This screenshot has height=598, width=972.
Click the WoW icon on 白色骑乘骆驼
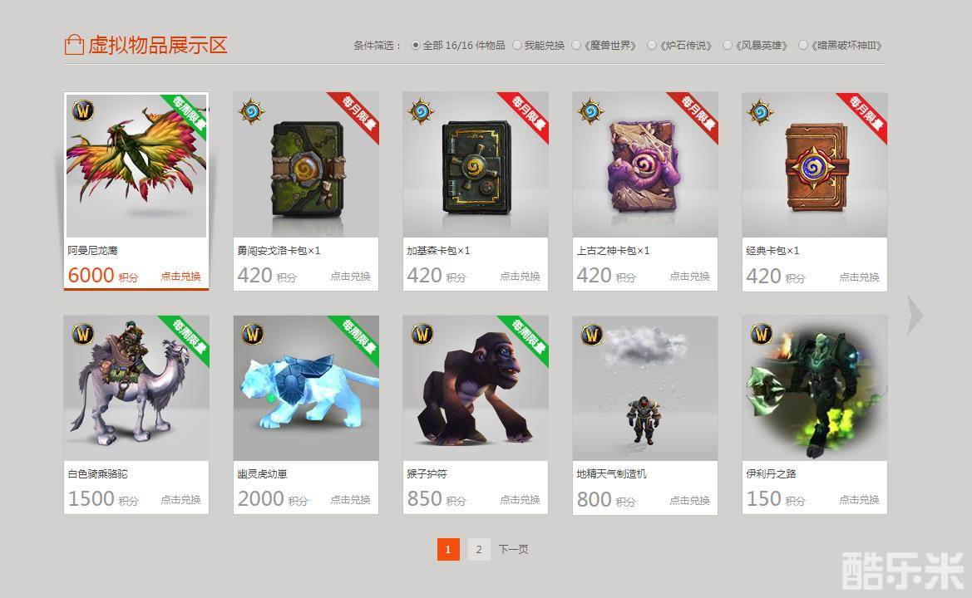[83, 334]
